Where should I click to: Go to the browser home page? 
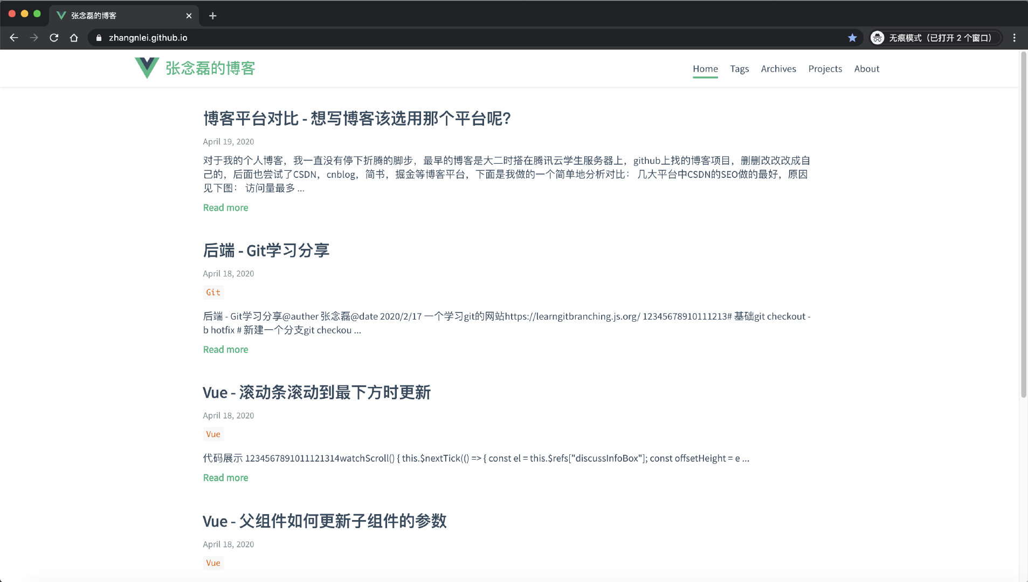74,38
